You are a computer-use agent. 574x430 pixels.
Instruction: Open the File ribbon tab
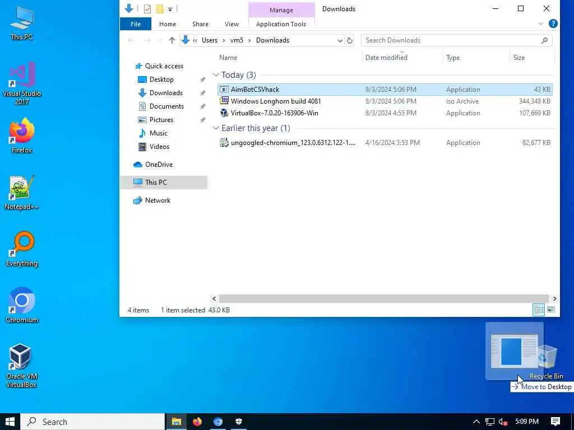(x=136, y=24)
